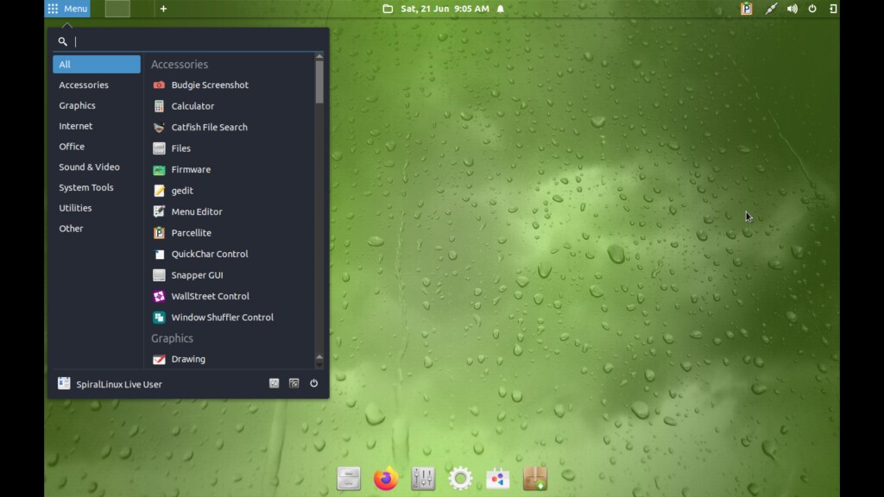Click the Menu button in the top panel
884x497 pixels.
point(67,9)
